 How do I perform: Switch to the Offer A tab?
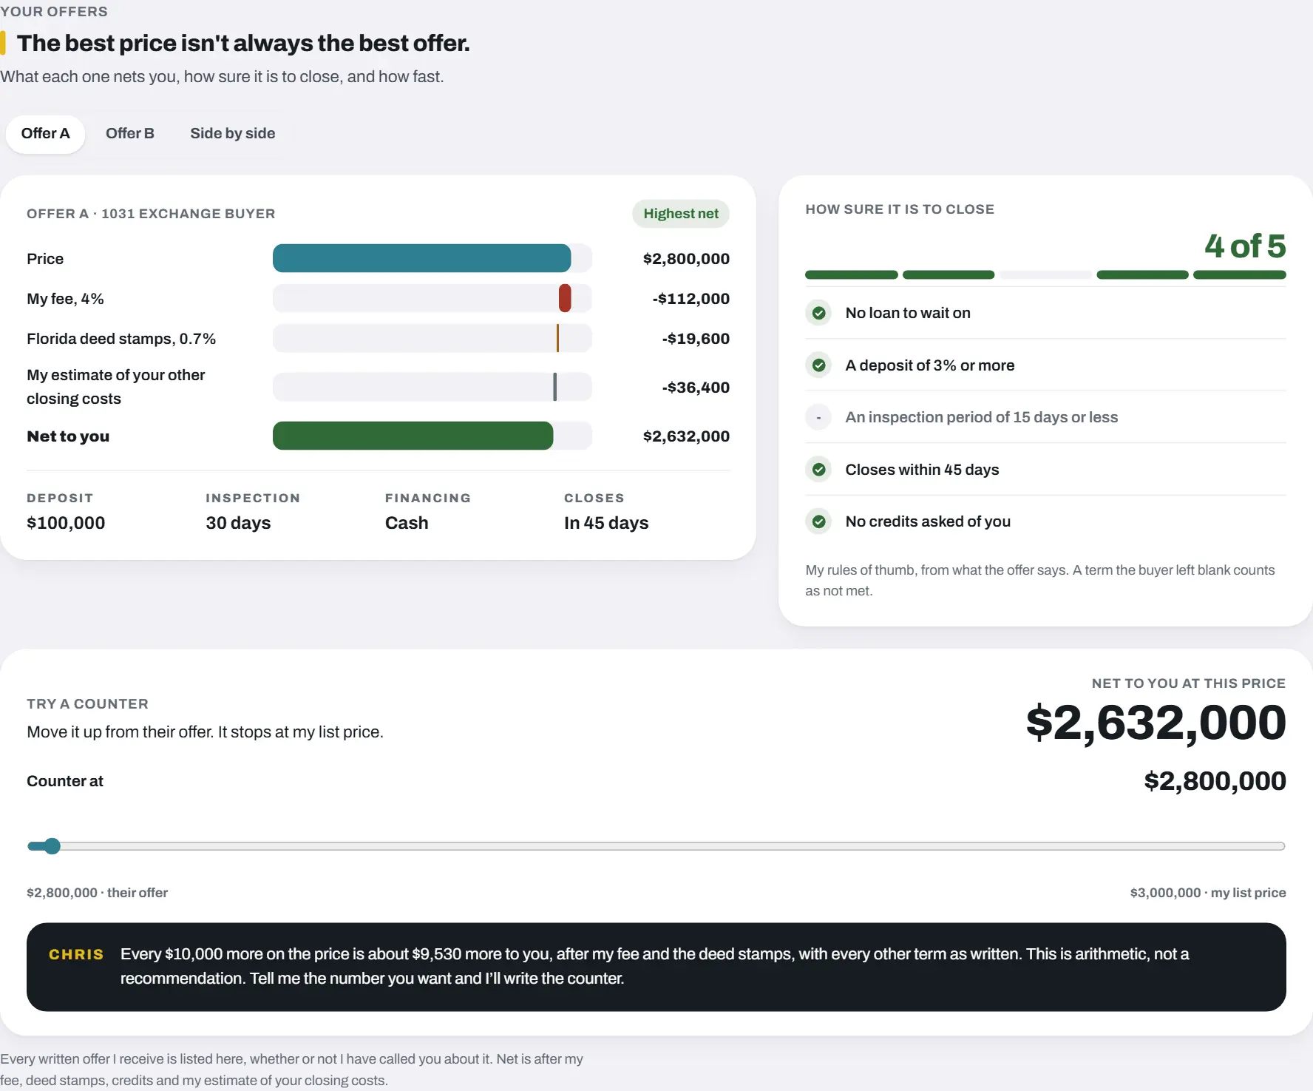click(x=45, y=134)
